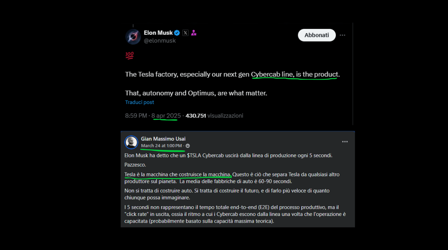Click the X affiliation badge icon
Screen dimensions: 448x250
pyautogui.click(x=185, y=33)
